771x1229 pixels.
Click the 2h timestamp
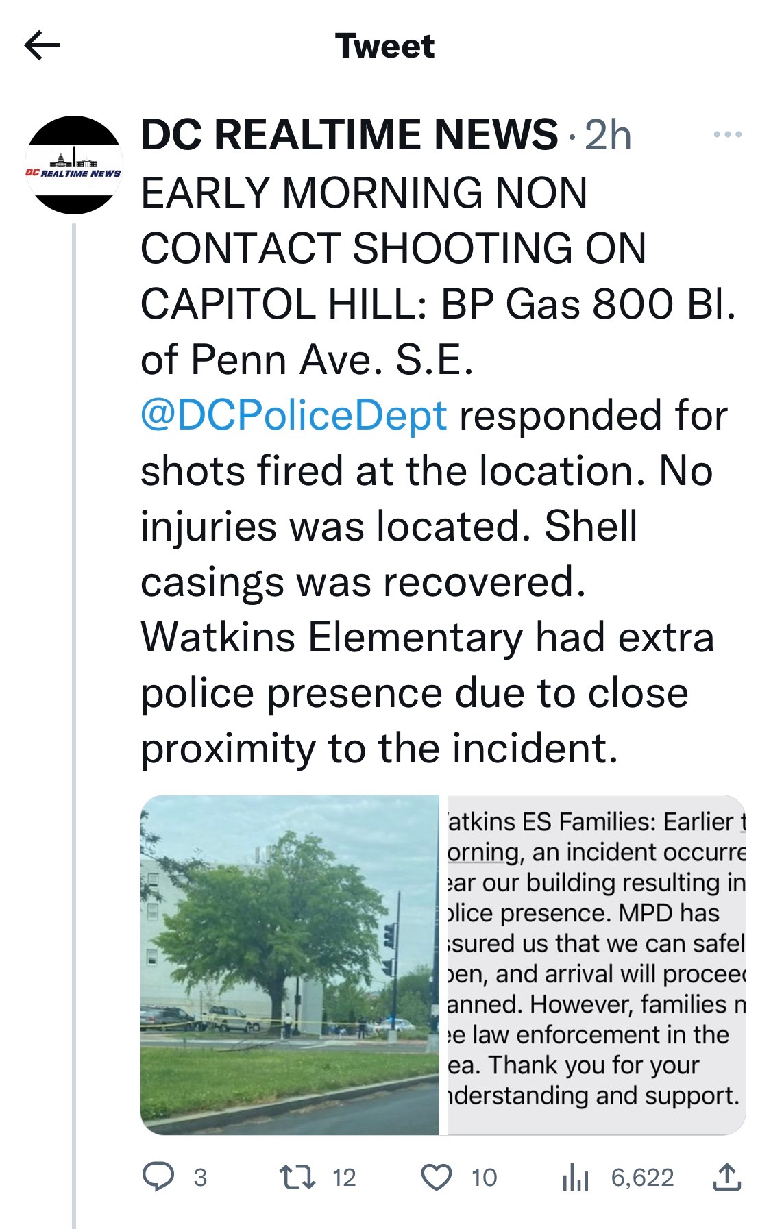608,135
